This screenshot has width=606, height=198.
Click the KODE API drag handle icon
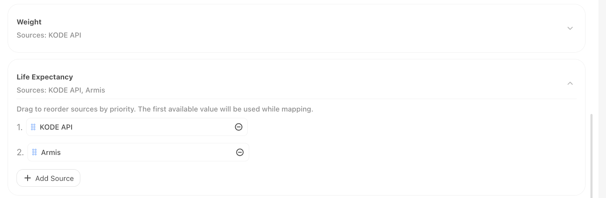33,127
